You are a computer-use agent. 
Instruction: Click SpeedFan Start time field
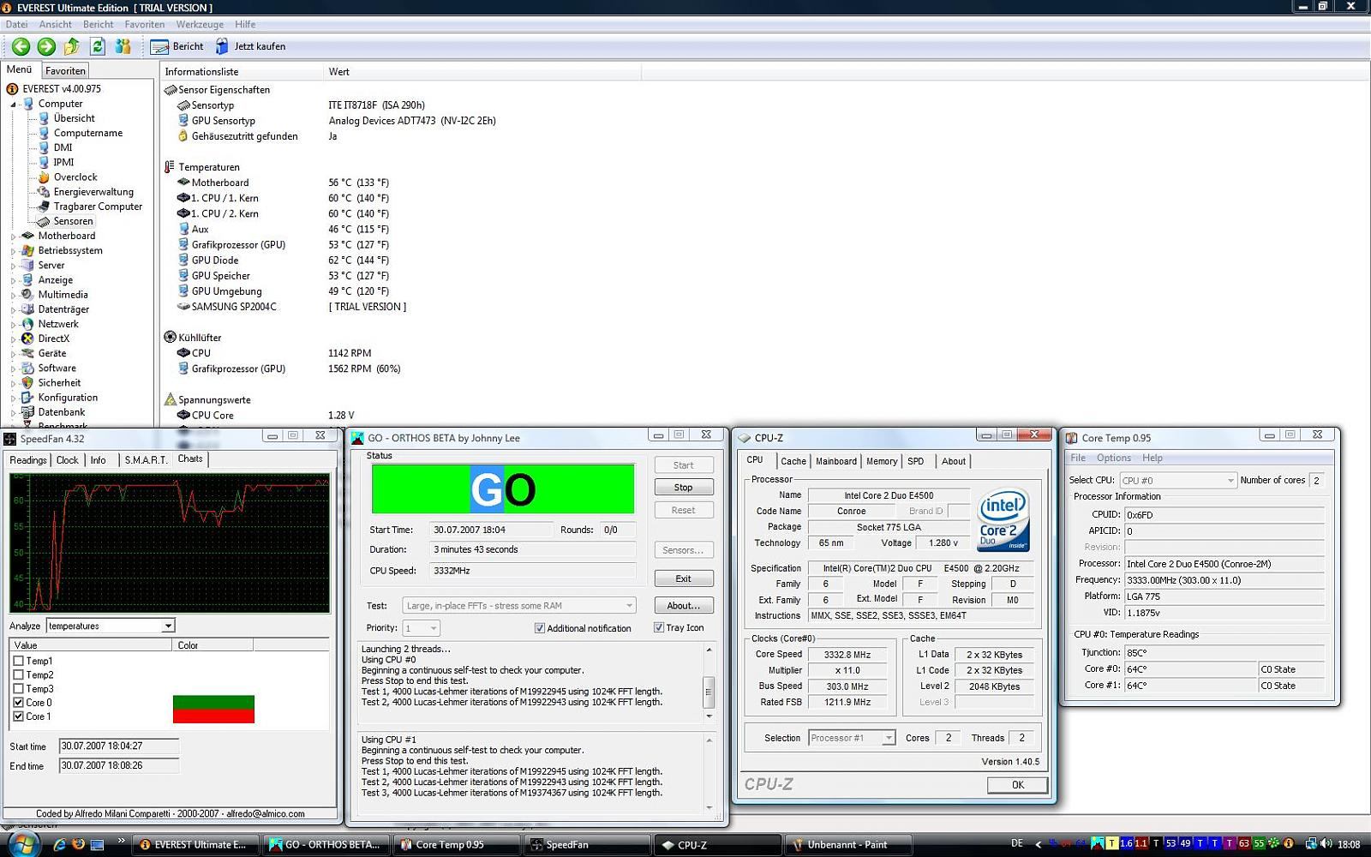(118, 746)
